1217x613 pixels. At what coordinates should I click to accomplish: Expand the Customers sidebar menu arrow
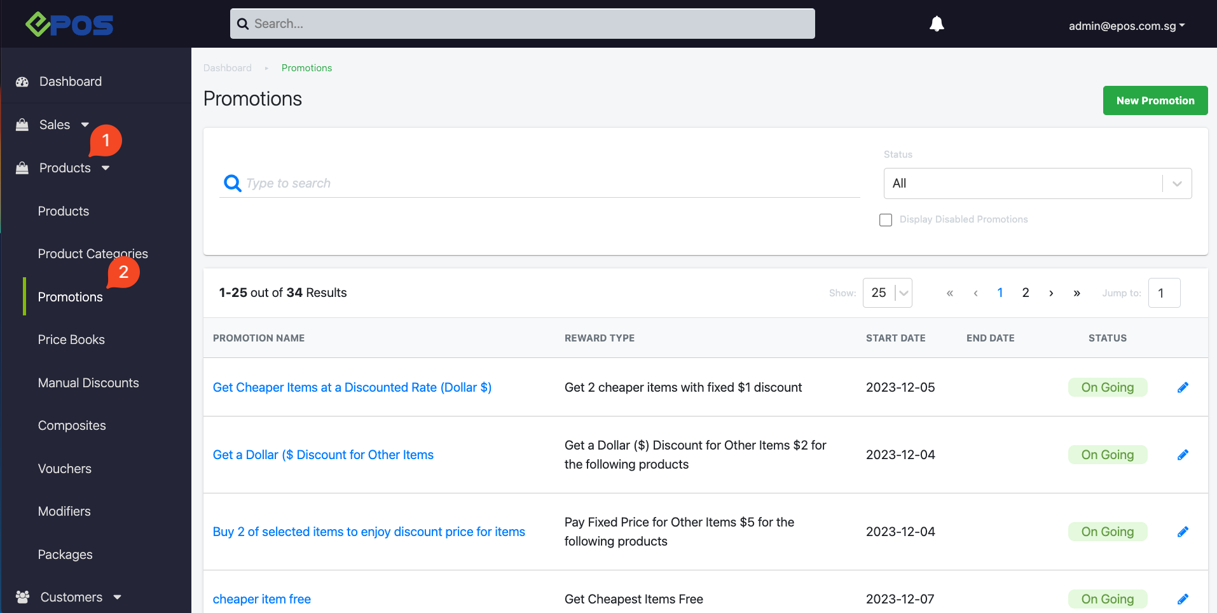[117, 597]
